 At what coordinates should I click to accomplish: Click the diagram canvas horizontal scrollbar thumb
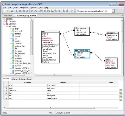tap(54, 75)
